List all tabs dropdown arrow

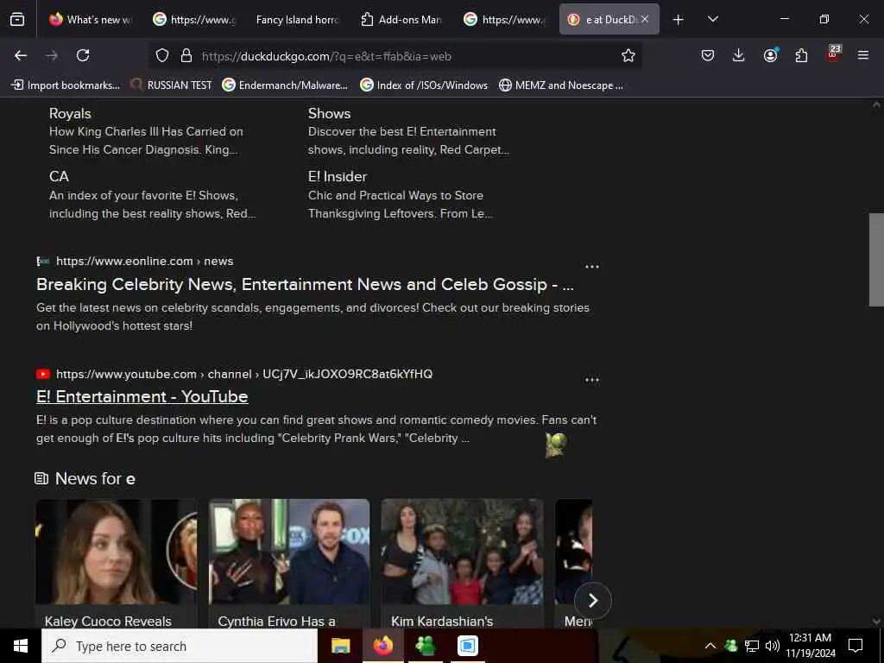coord(712,20)
